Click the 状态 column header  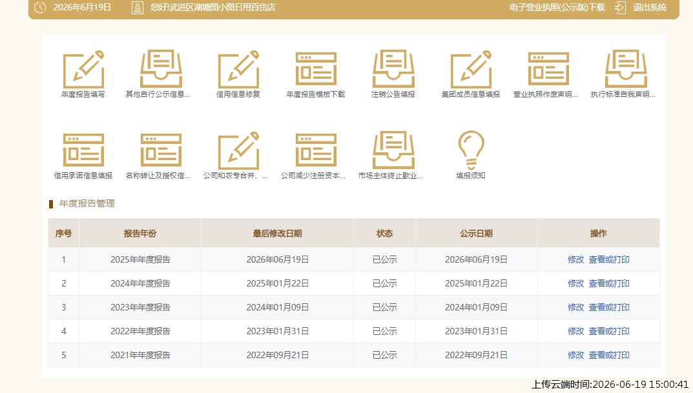[x=384, y=233]
